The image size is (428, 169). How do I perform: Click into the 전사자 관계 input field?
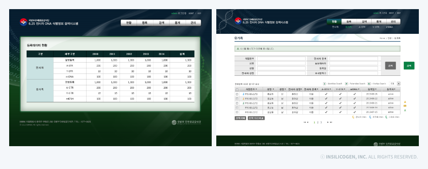(353, 58)
